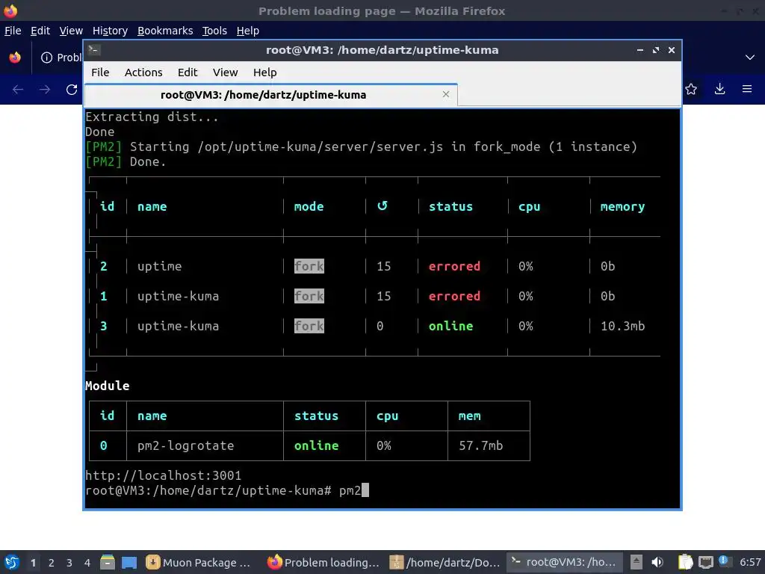765x574 pixels.
Task: Switch to workspace 4 in the pager
Action: [x=87, y=563]
